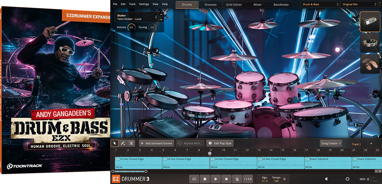Select the third Hi-Hat Closed Edge clip
Image resolution: width=382 pixels, height=184 pixels.
(x=233, y=163)
